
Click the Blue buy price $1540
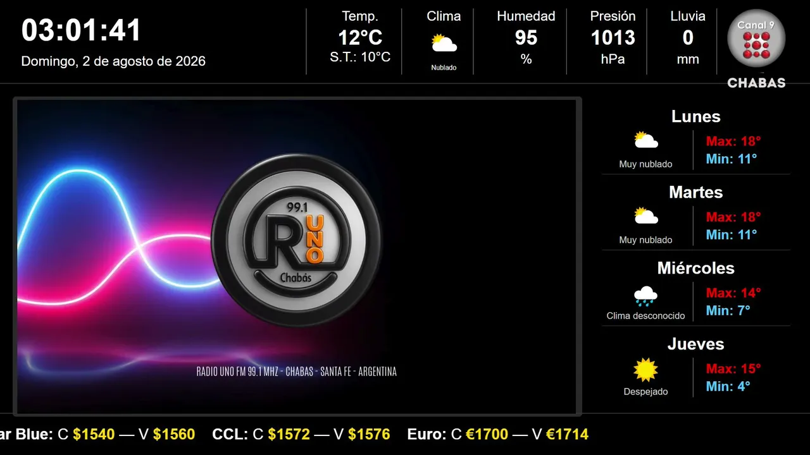(94, 434)
